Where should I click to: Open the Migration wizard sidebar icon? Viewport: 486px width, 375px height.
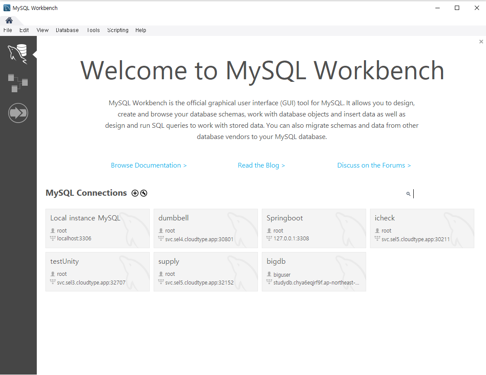(x=18, y=113)
